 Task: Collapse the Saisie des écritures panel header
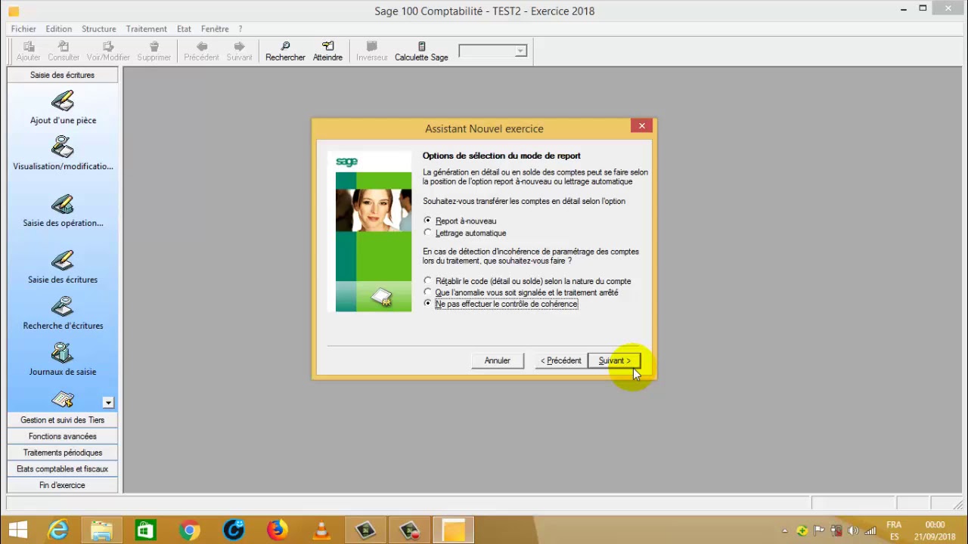click(x=63, y=75)
